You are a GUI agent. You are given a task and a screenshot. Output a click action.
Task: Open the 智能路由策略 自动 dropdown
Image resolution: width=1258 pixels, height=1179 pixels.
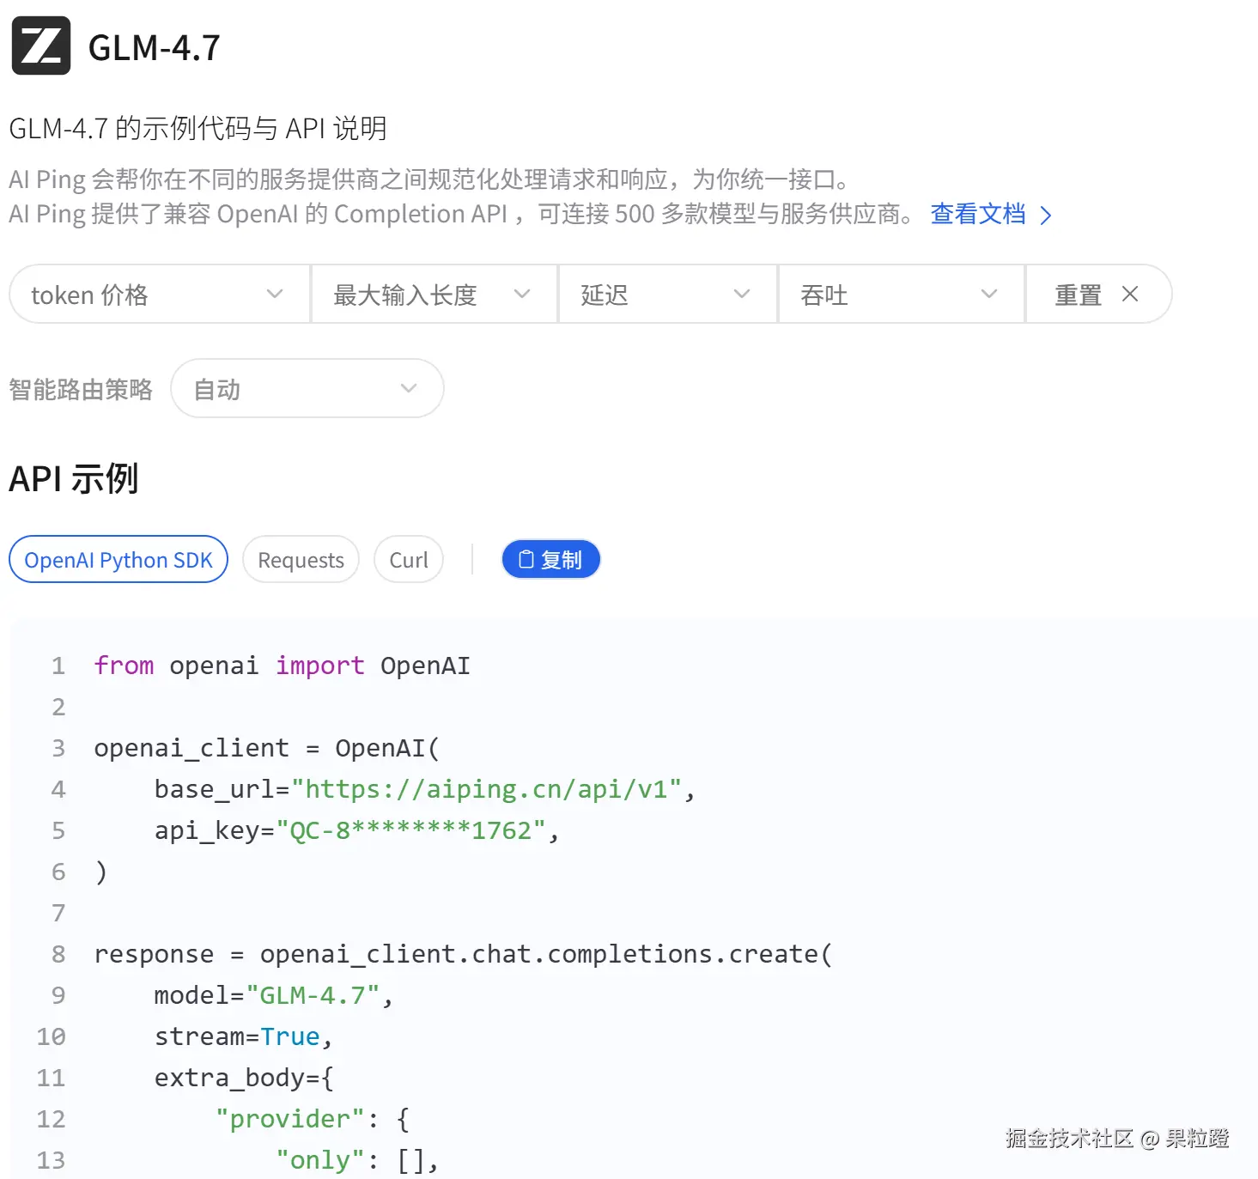[307, 389]
